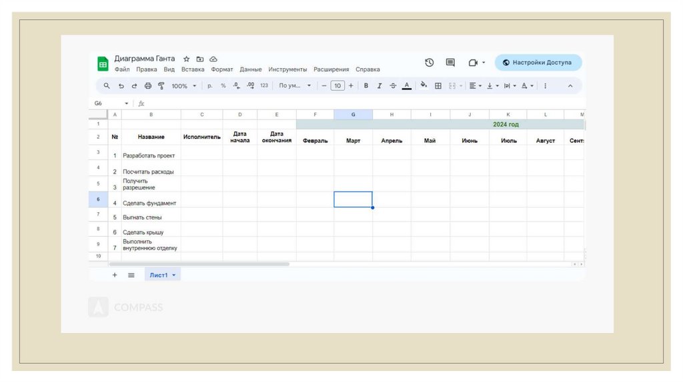
Task: Format cell as currency (р.)
Action: (210, 86)
